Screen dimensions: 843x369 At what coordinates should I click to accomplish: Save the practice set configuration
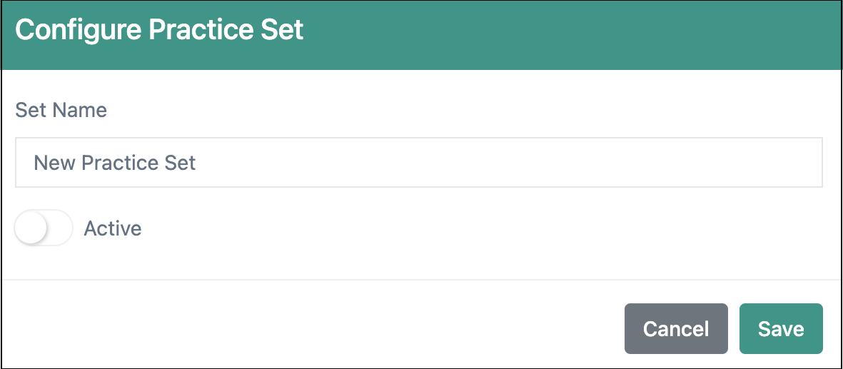coord(781,329)
